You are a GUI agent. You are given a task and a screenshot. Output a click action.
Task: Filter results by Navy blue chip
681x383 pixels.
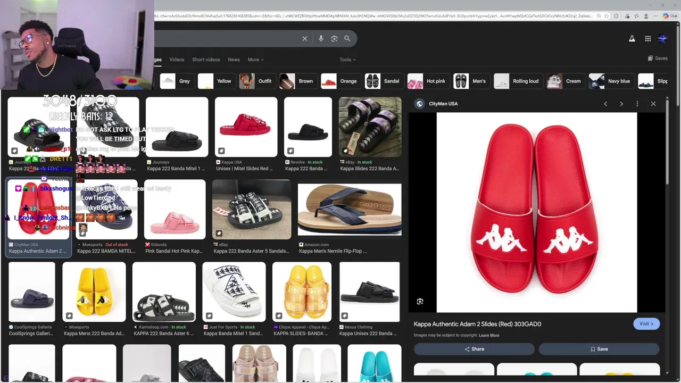point(611,81)
